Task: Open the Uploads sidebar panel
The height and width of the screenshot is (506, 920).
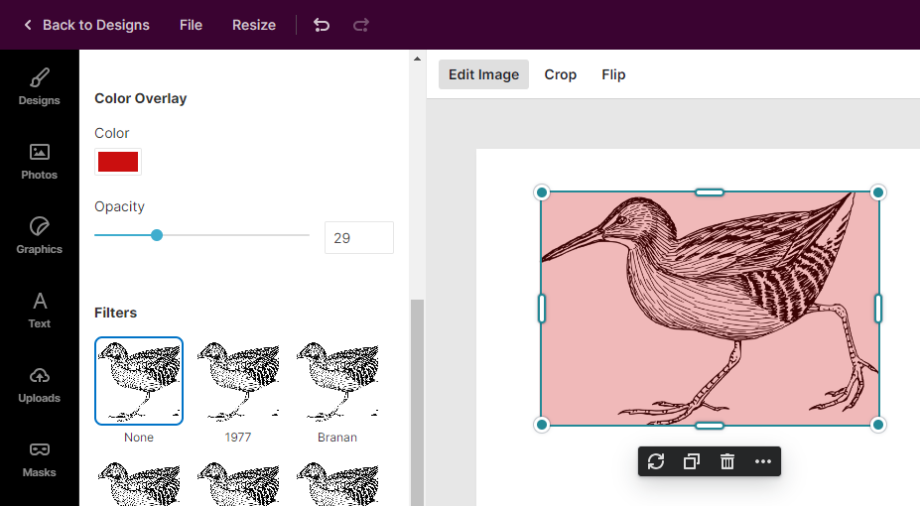Action: 40,385
